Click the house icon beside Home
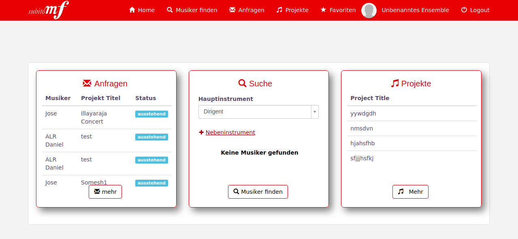 pos(132,10)
